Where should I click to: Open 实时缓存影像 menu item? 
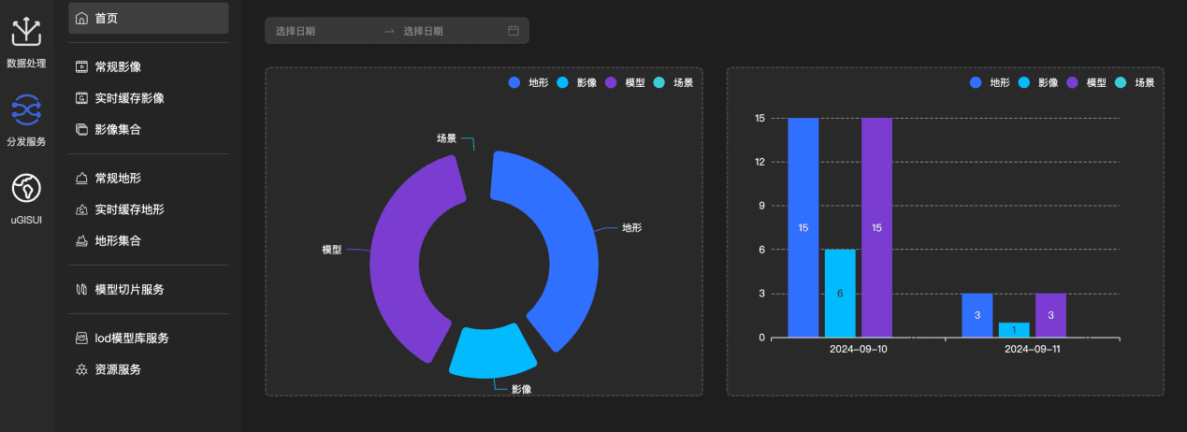point(129,98)
